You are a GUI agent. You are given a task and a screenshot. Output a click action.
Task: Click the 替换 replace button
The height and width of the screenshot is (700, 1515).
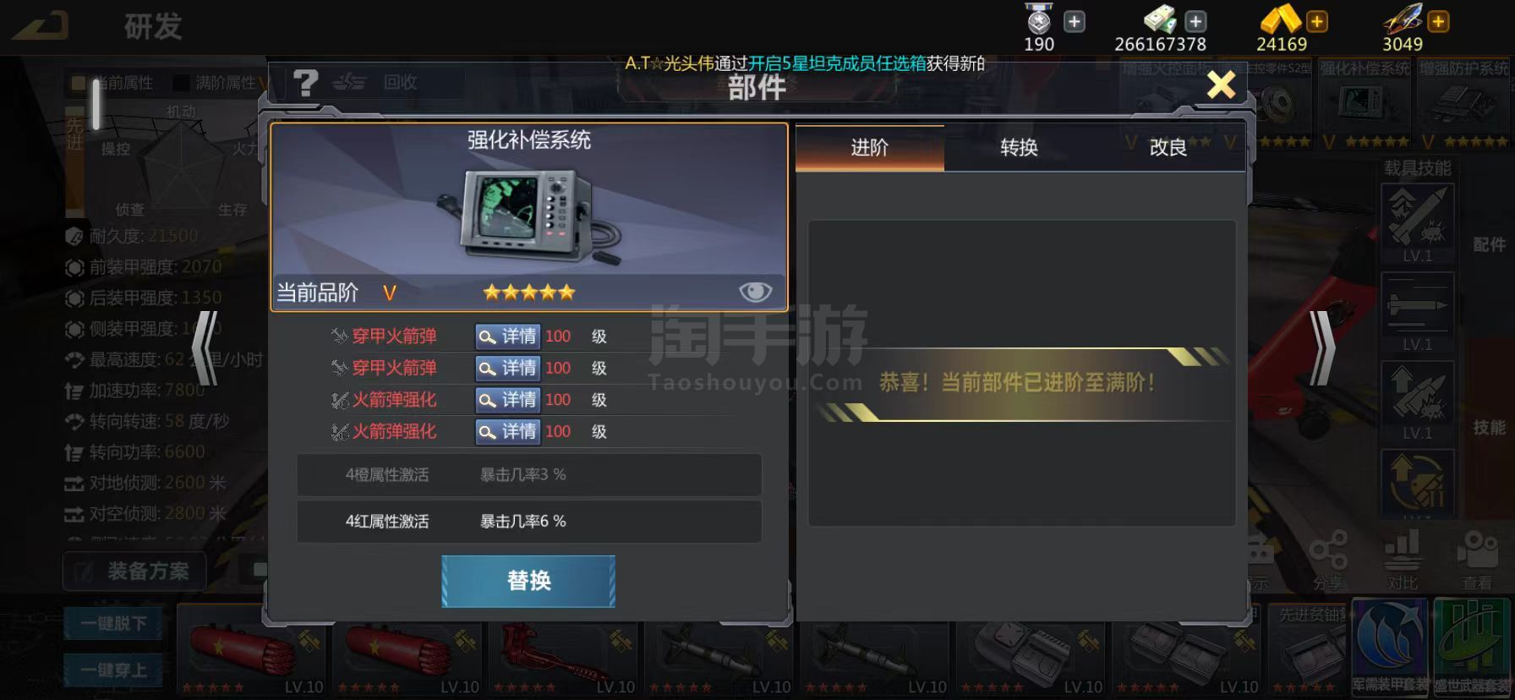[528, 581]
